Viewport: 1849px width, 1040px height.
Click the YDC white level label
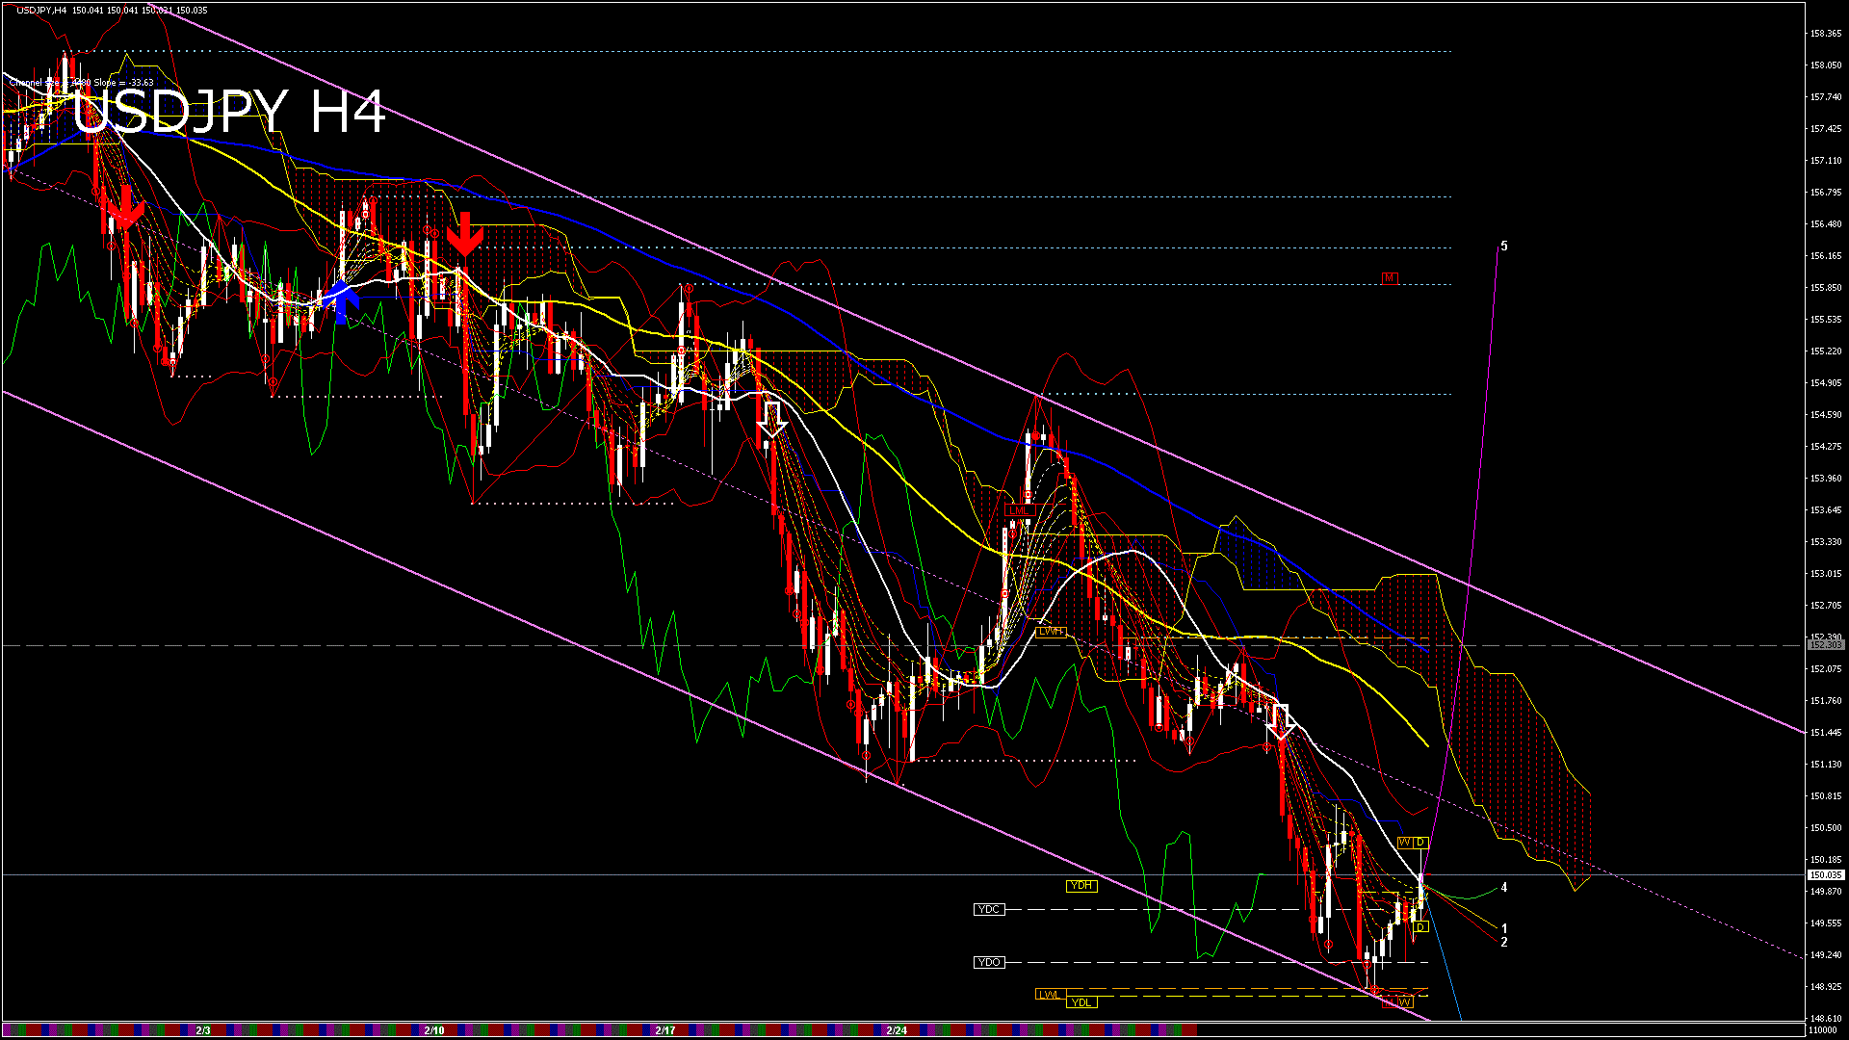click(x=989, y=909)
